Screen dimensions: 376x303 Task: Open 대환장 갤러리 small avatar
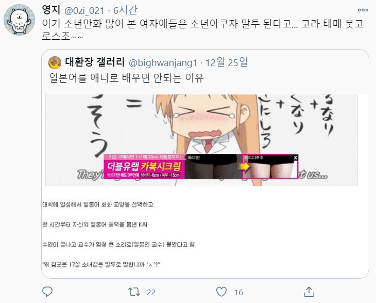(55, 62)
